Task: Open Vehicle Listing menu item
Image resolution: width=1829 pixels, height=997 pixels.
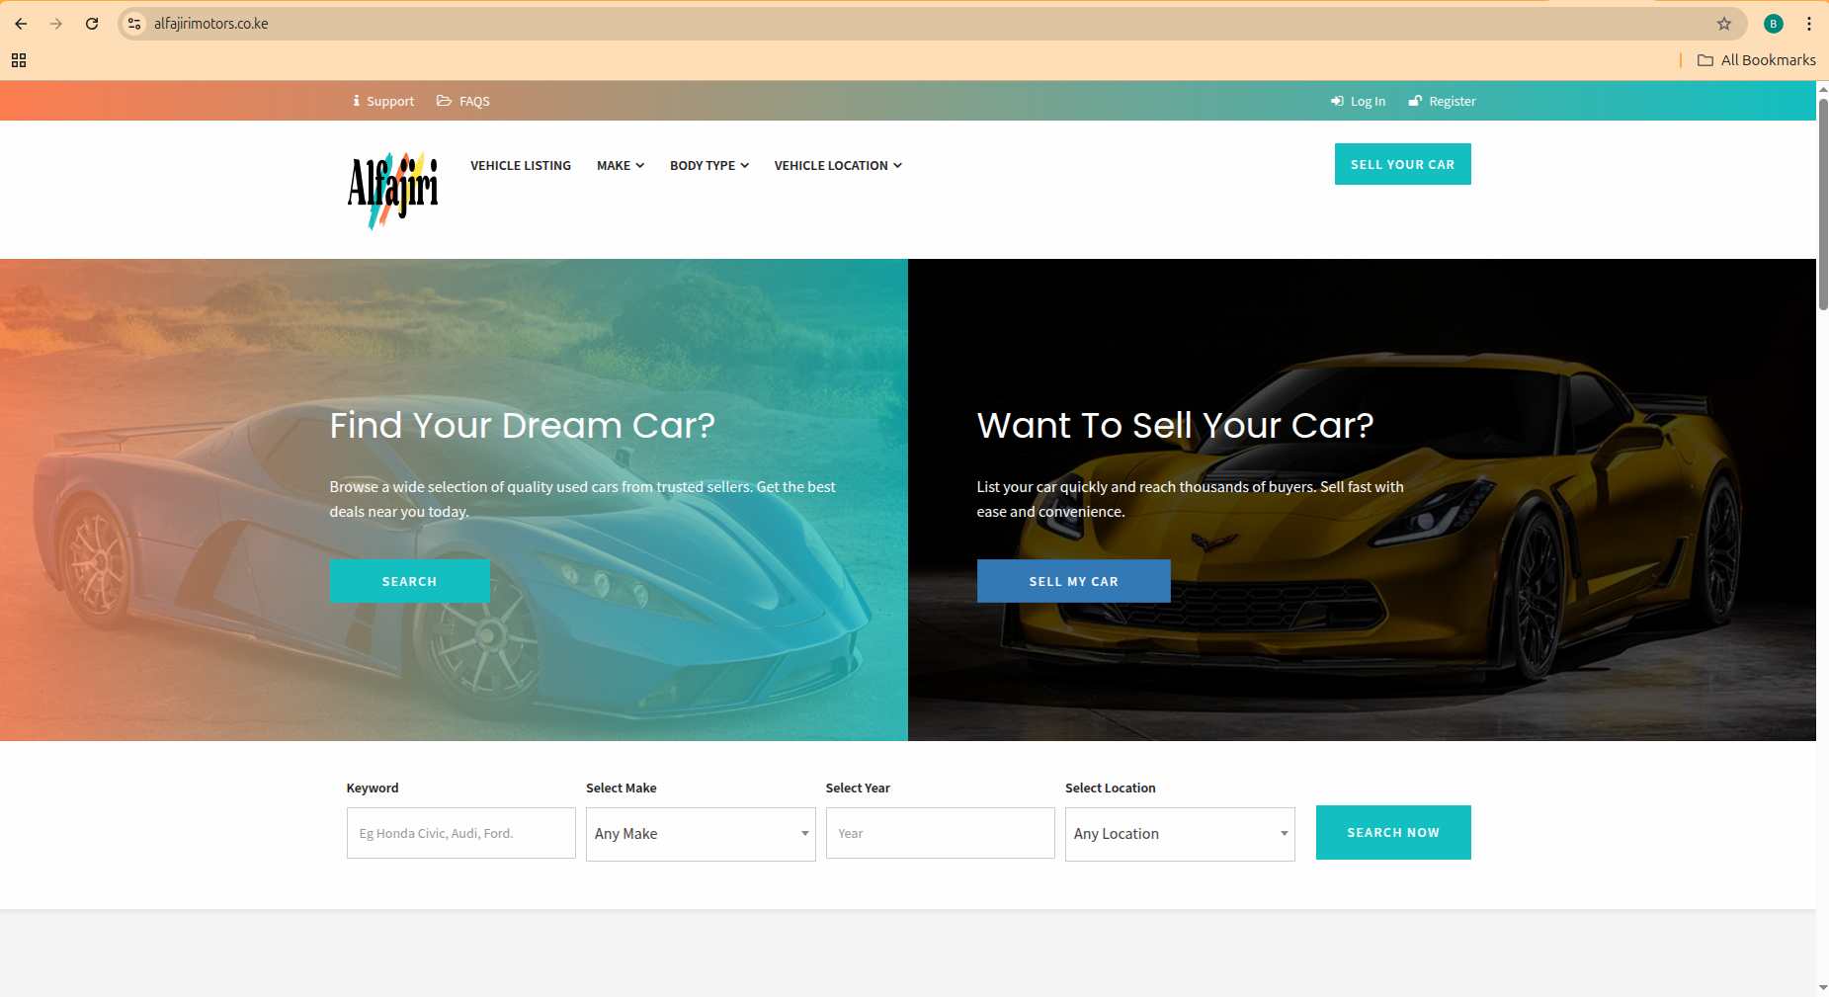Action: pyautogui.click(x=521, y=165)
